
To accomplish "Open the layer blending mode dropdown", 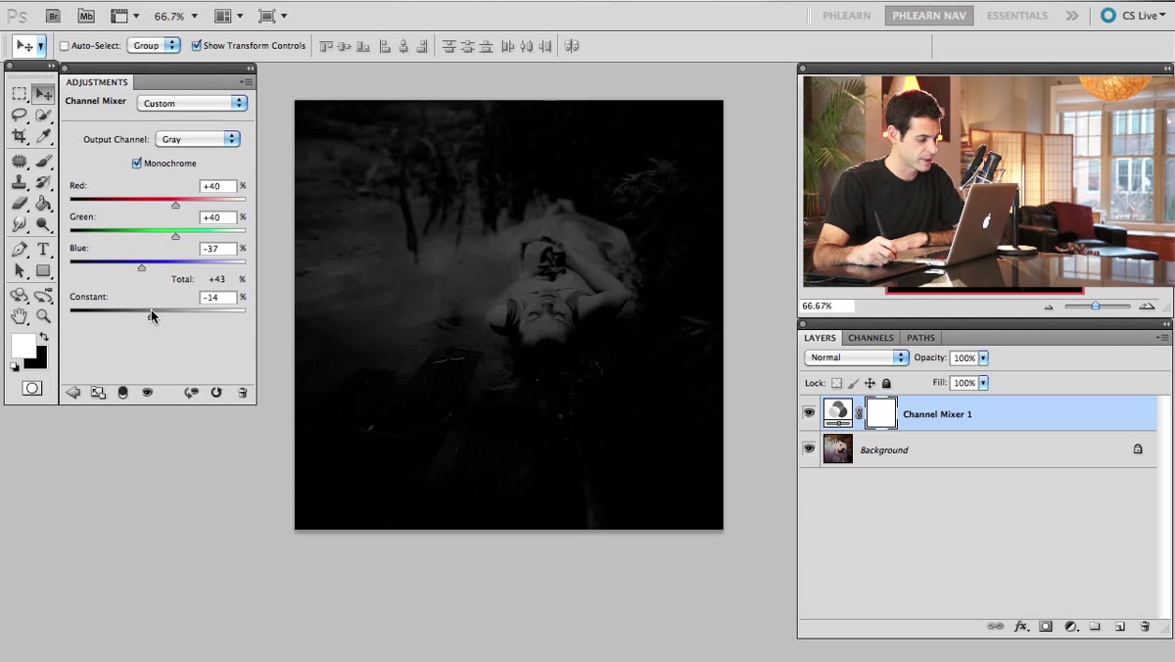I will [x=857, y=357].
